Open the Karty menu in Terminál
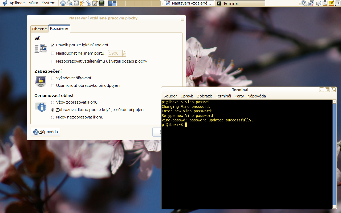Screen dimensions: 341x213 coord(239,96)
